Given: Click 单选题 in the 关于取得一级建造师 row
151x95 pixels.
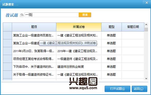Looking at the screenshot, I should coord(111,74).
